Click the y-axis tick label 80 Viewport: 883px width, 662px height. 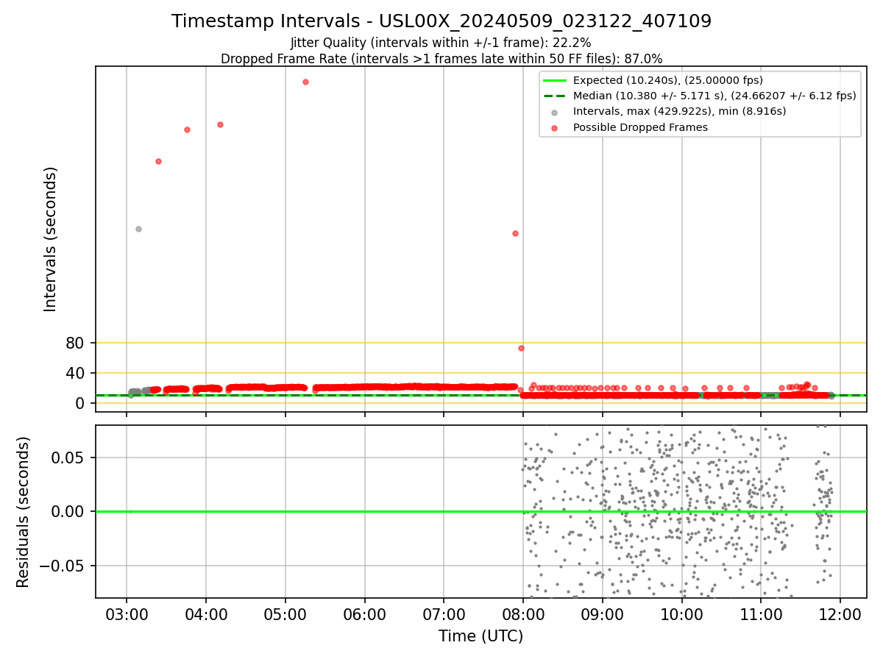75,343
